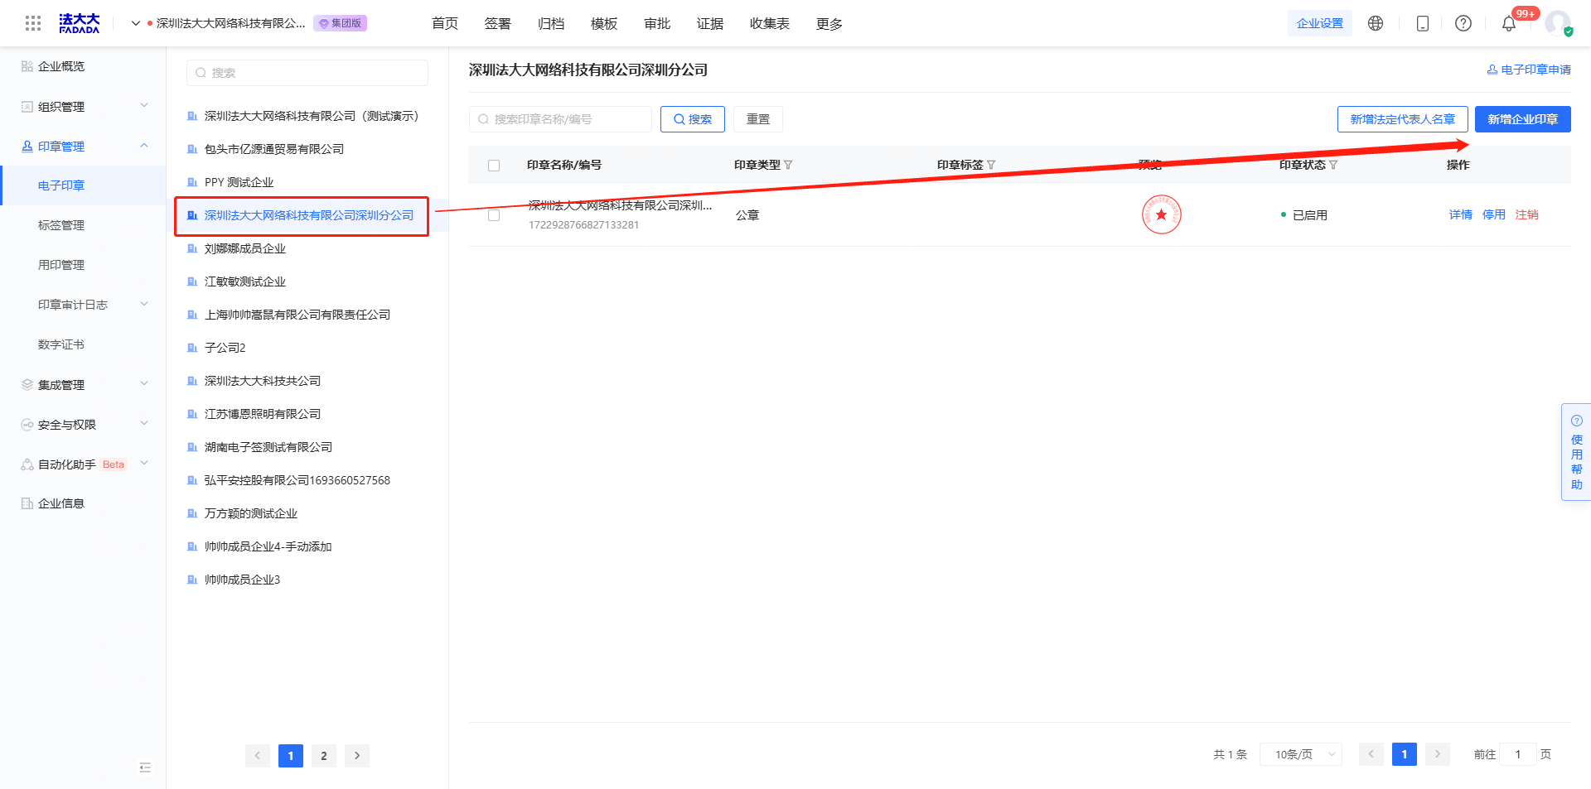Go to page 2 of company list

(324, 755)
